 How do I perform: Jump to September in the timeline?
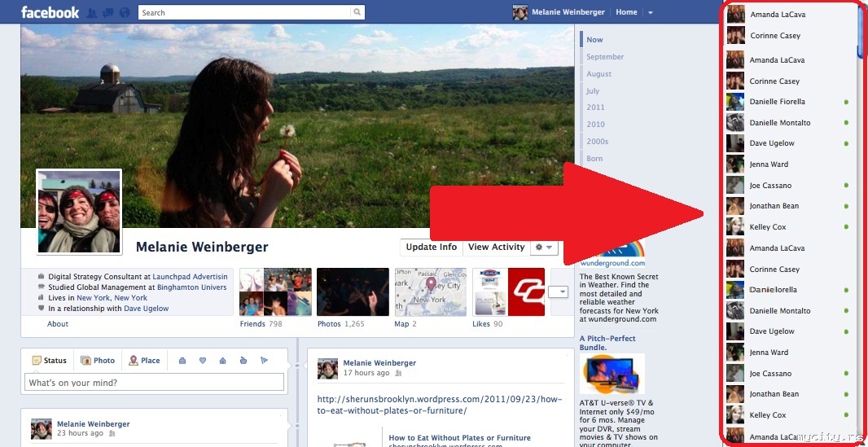tap(605, 57)
